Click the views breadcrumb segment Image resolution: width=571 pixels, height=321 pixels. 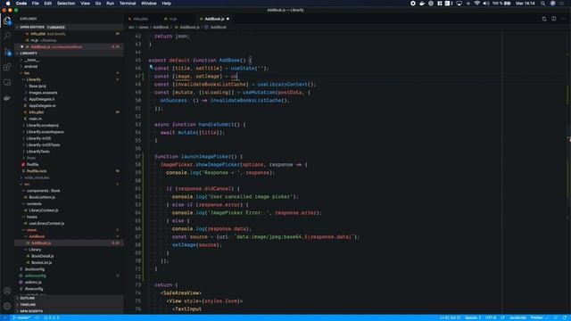143,28
